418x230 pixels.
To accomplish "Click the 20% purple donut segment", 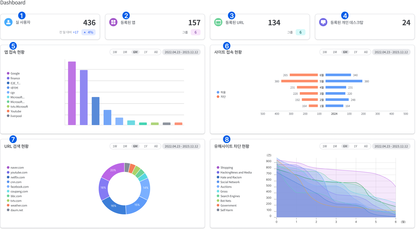I will (113, 170).
